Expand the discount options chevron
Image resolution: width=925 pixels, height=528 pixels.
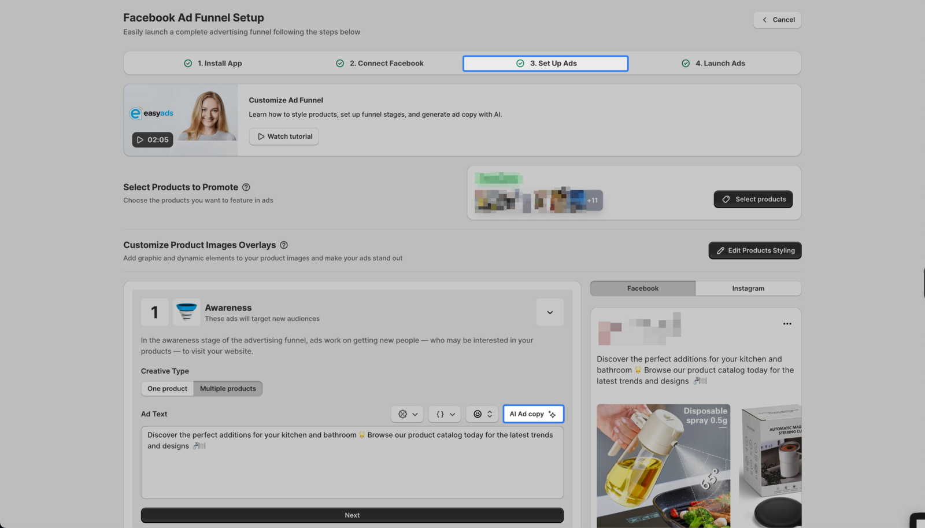click(414, 414)
